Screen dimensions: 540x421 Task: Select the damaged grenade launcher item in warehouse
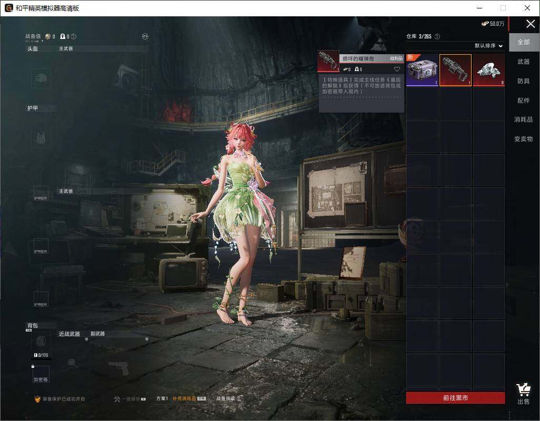pyautogui.click(x=455, y=70)
